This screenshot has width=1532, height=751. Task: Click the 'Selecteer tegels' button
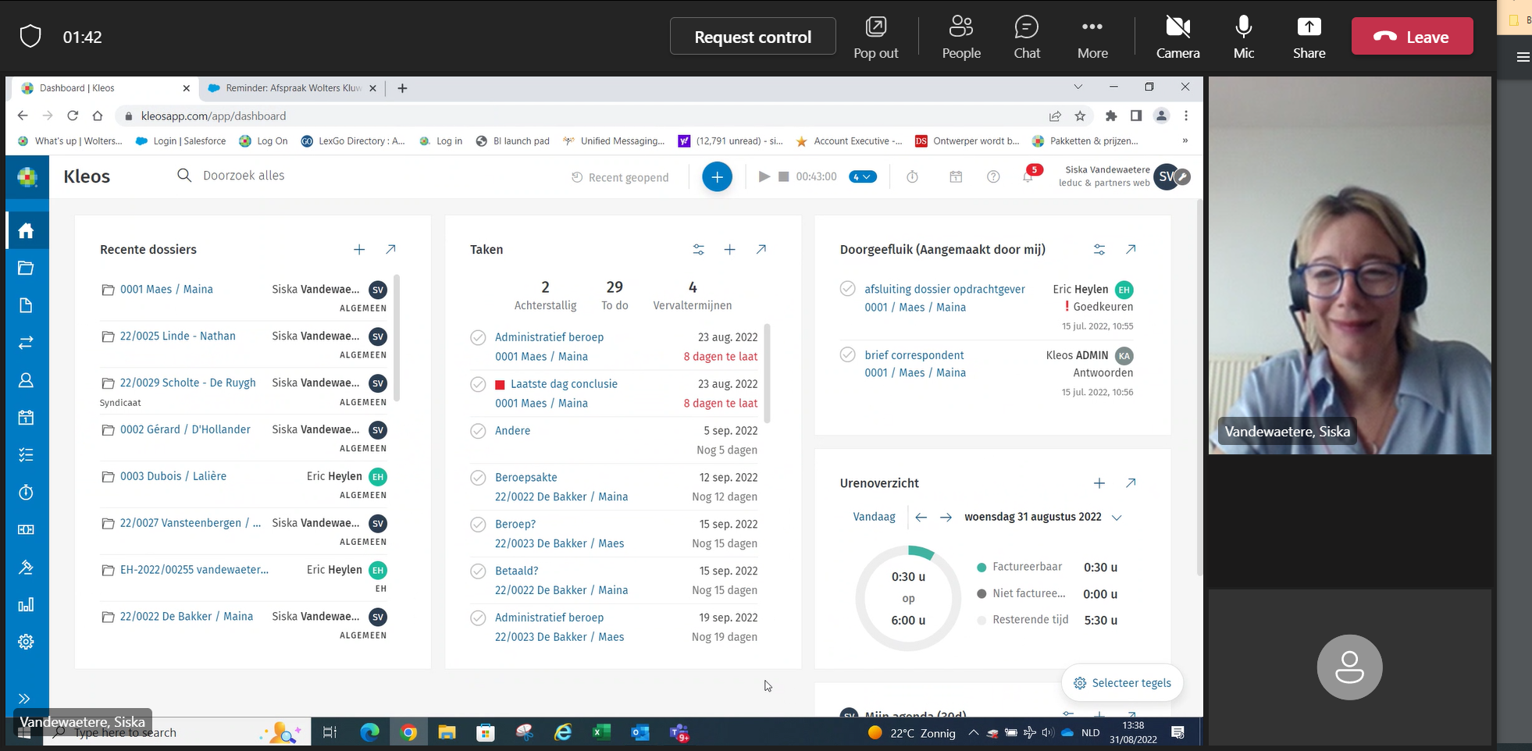tap(1123, 683)
